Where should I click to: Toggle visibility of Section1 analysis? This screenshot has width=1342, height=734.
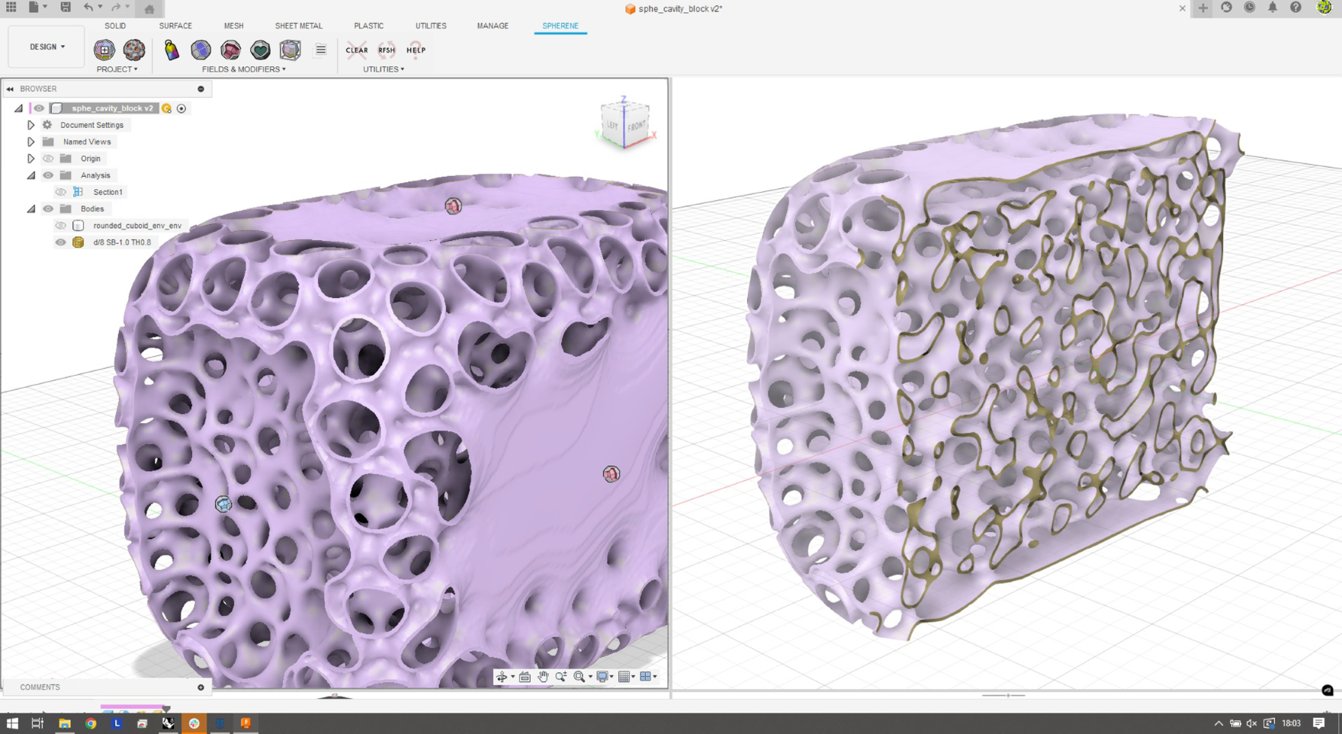tap(60, 192)
